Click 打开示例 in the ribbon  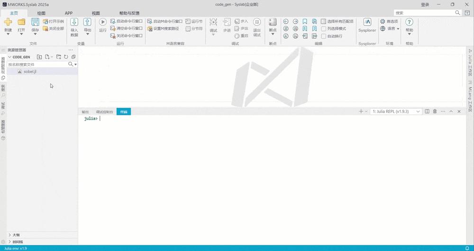(53, 21)
